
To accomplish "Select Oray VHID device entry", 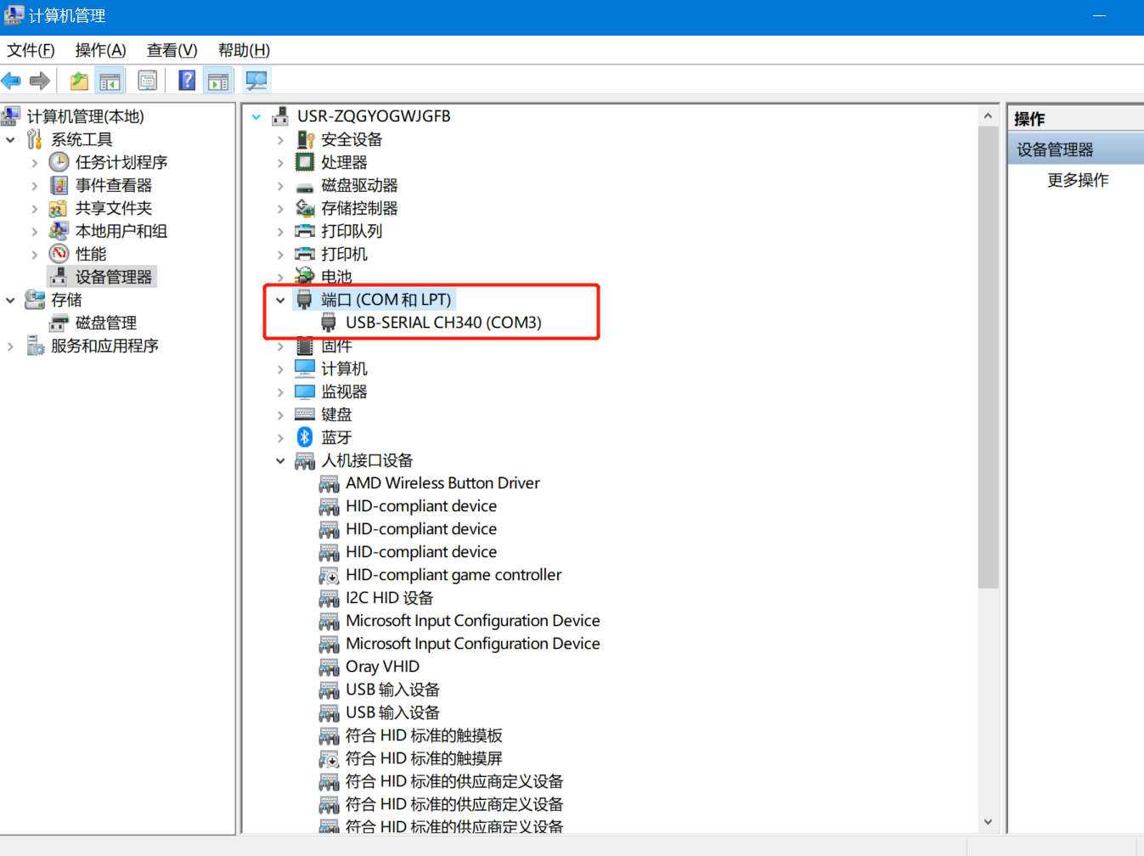I will 382,667.
